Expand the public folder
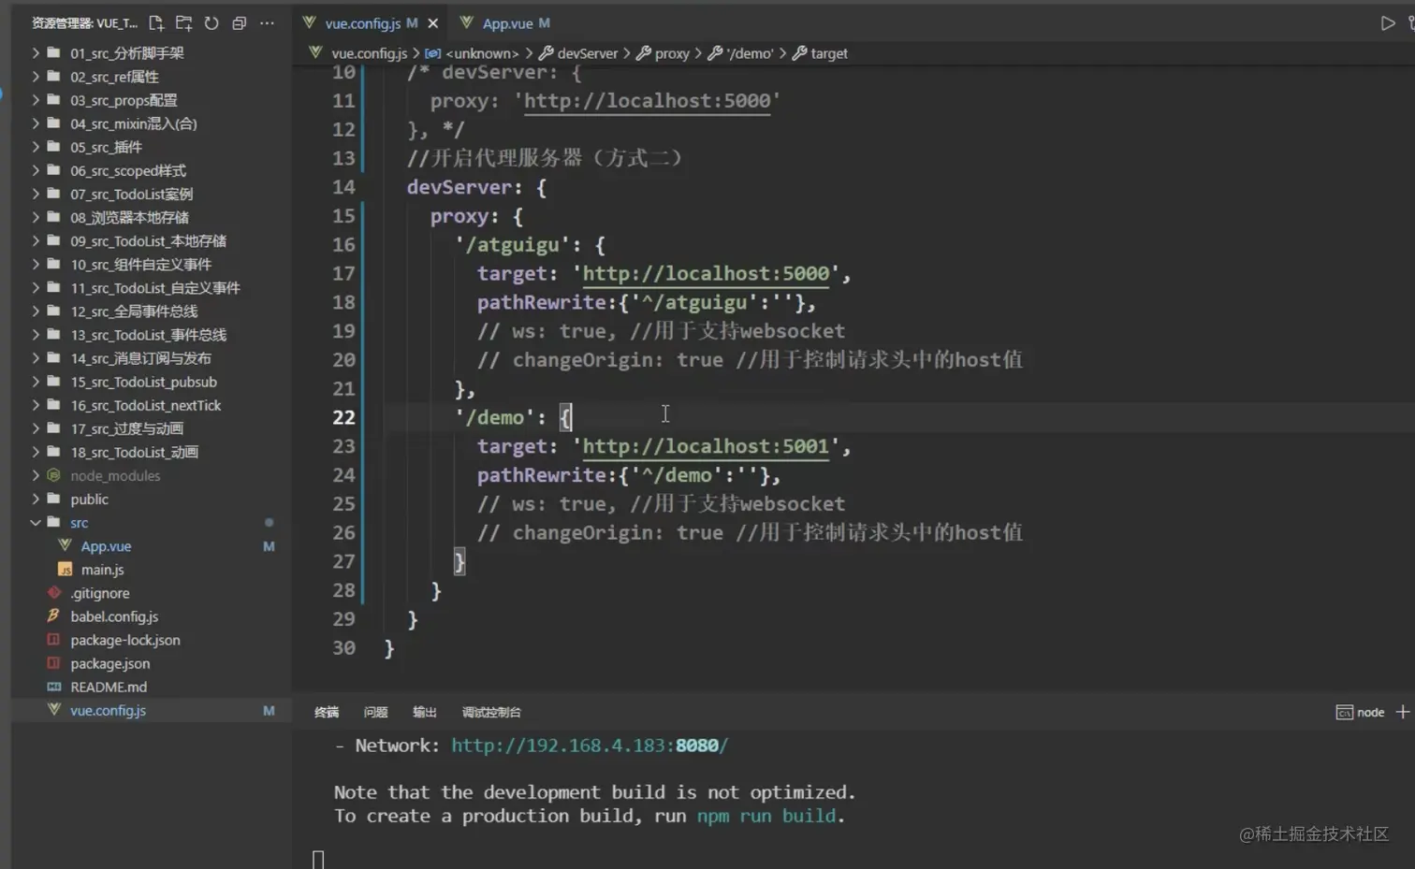 (36, 499)
